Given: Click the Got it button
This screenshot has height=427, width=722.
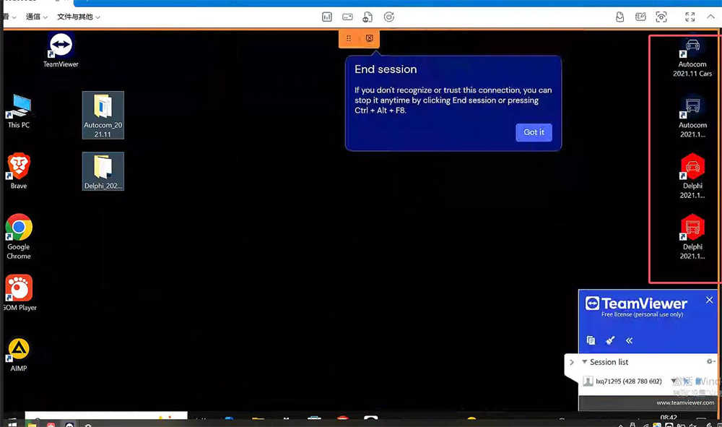Looking at the screenshot, I should [x=534, y=132].
